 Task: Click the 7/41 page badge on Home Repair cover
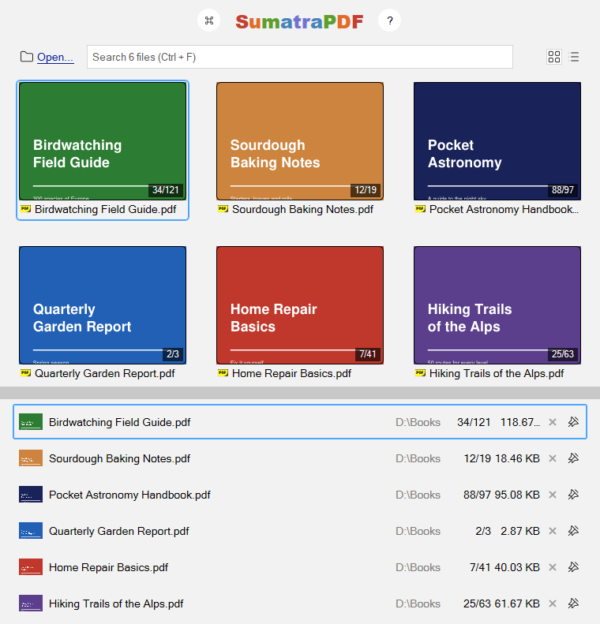point(367,353)
